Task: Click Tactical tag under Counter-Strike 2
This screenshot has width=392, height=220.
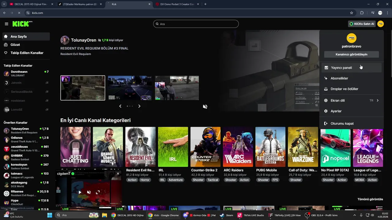Action: point(213,180)
